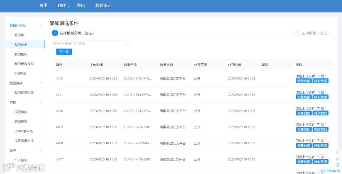The image size is (342, 174).
Task: Open the 数据统计 navigation item
Action: (x=103, y=6)
